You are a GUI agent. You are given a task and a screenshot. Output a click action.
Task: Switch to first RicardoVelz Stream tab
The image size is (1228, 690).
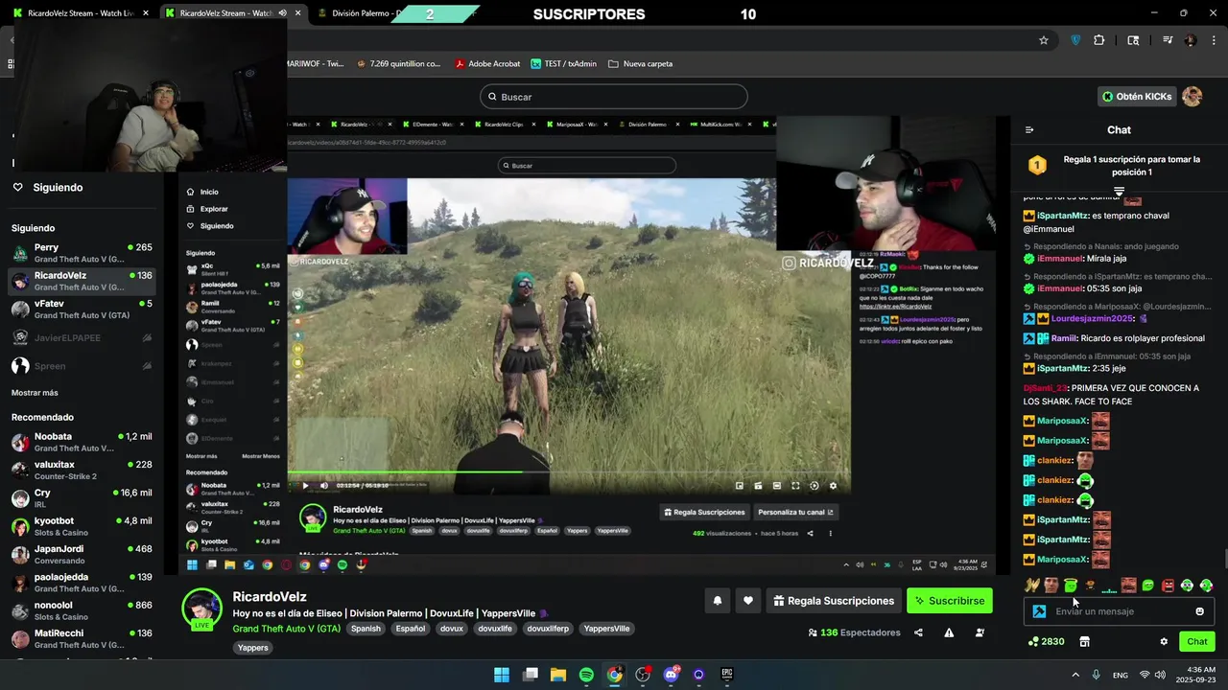[x=82, y=13]
